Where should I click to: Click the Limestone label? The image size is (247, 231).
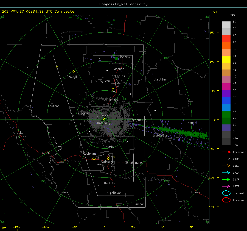click(52, 106)
